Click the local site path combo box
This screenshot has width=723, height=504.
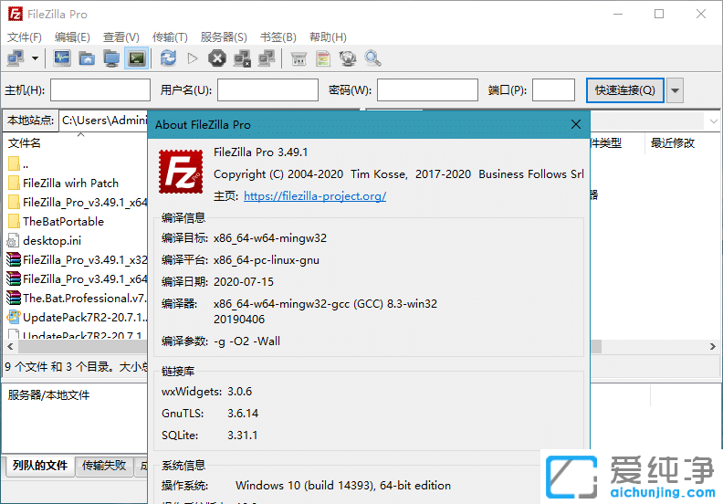point(103,121)
